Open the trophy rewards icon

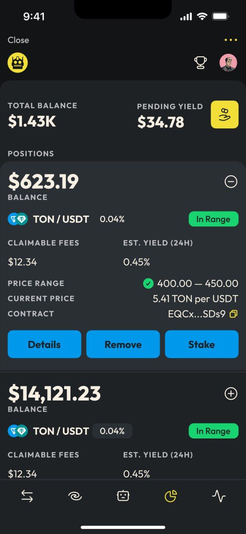(x=201, y=63)
